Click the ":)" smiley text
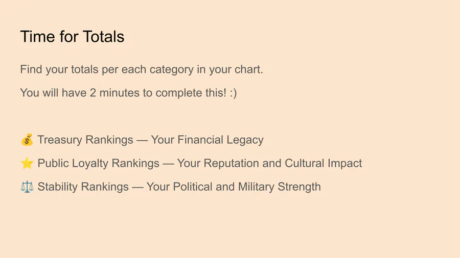This screenshot has height=258, width=460. 233,93
